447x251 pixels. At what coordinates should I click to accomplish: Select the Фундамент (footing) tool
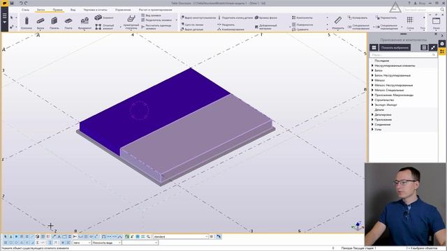(x=85, y=23)
